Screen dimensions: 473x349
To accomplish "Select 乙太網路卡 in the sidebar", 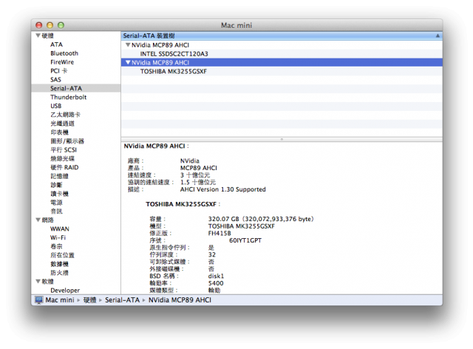I will [x=65, y=115].
